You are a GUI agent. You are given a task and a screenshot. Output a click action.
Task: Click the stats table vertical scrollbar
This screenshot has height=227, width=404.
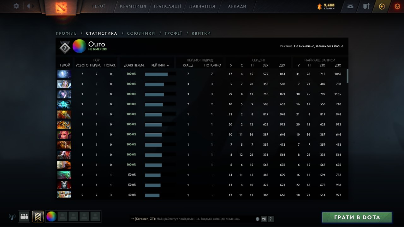click(x=348, y=76)
